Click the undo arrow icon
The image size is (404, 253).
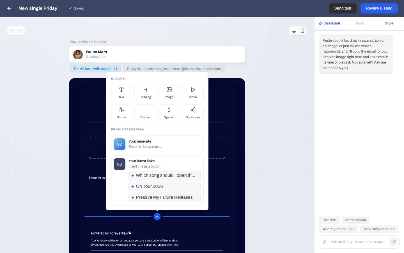pyautogui.click(x=12, y=31)
